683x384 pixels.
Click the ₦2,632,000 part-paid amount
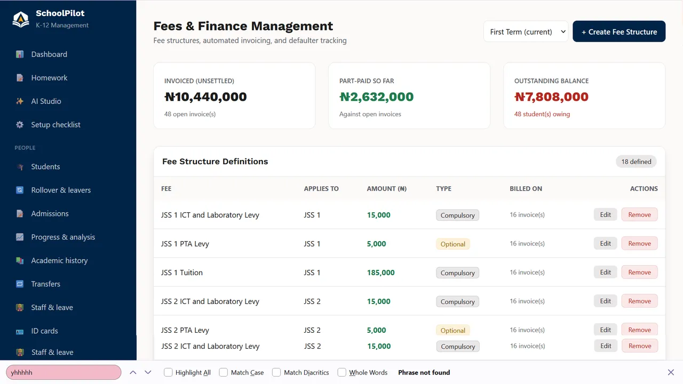377,97
